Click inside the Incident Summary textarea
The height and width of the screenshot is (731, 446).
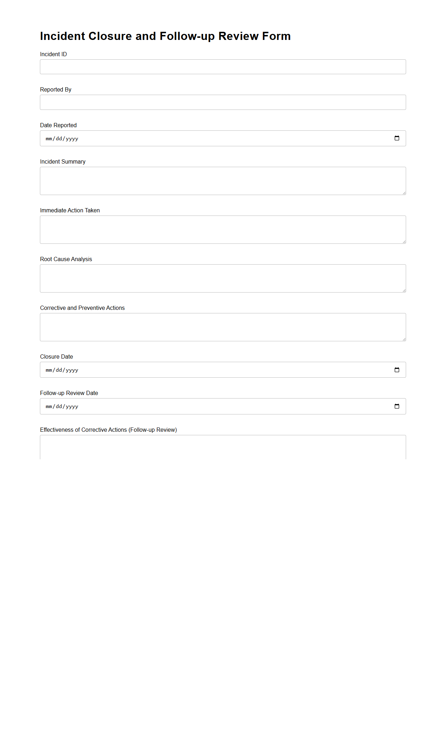click(x=222, y=181)
